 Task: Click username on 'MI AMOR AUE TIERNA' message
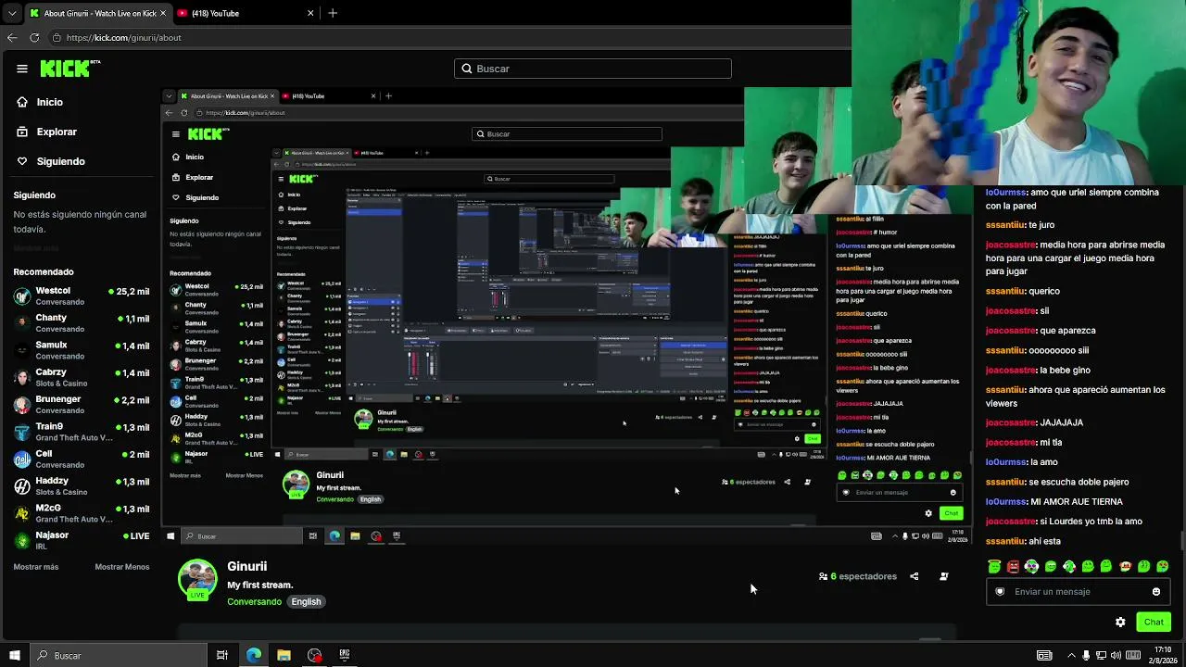click(x=1006, y=502)
